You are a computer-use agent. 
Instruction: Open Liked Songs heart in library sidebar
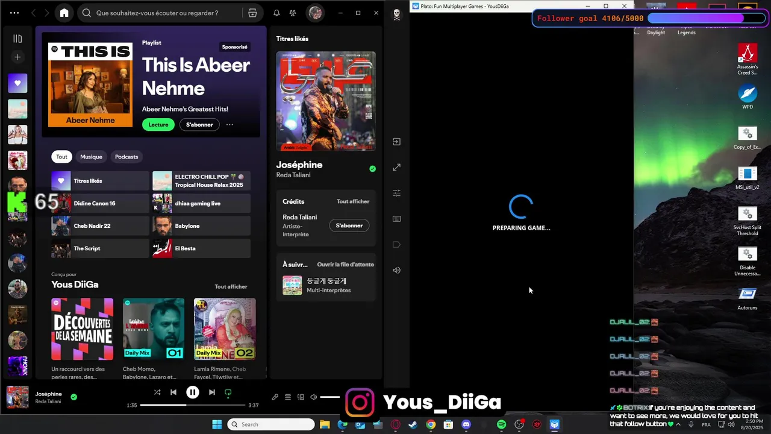coord(17,83)
